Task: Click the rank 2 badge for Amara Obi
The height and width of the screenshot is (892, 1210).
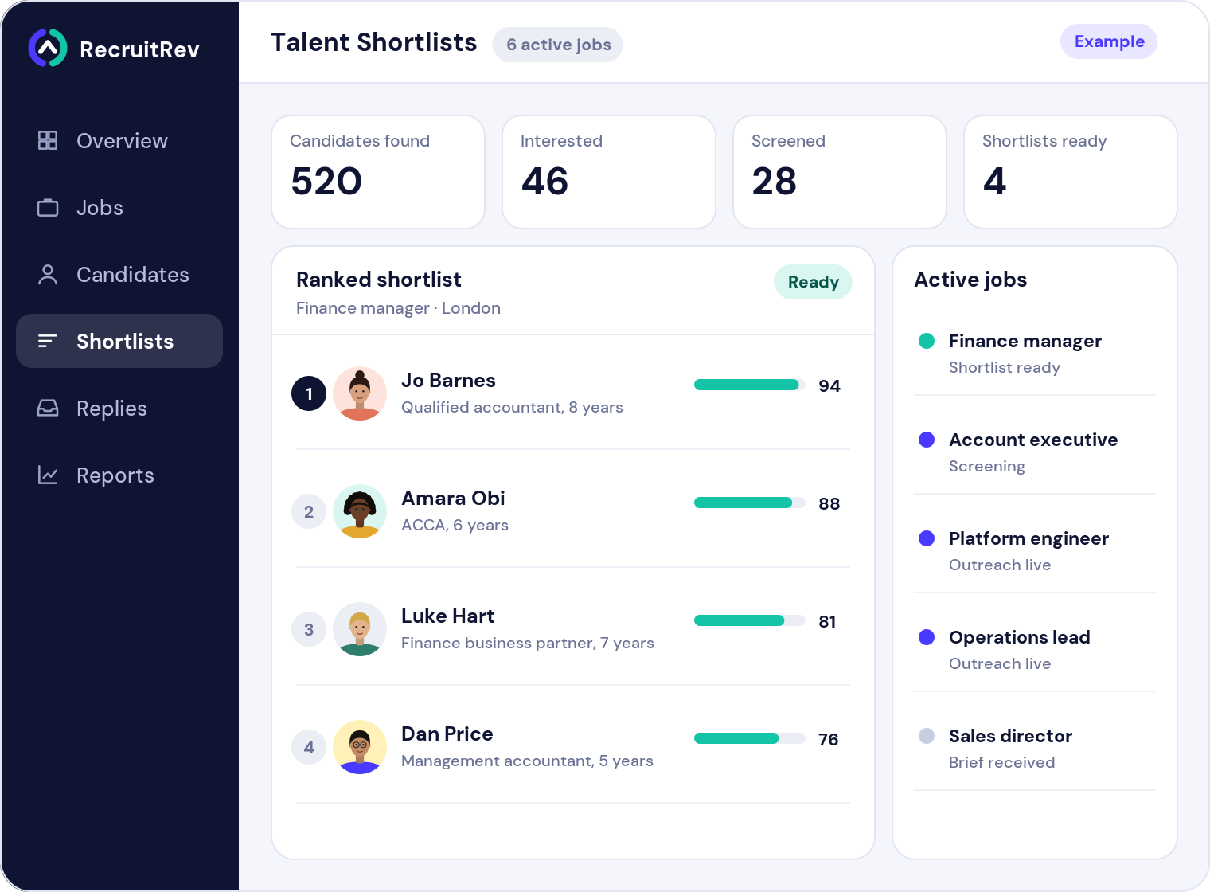Action: tap(309, 511)
